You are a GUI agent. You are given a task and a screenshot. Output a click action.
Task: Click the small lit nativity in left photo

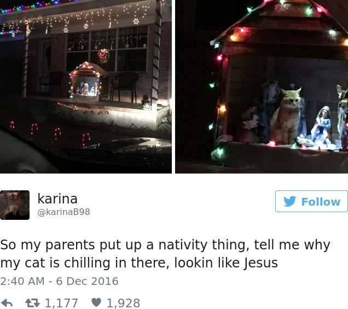click(x=86, y=81)
